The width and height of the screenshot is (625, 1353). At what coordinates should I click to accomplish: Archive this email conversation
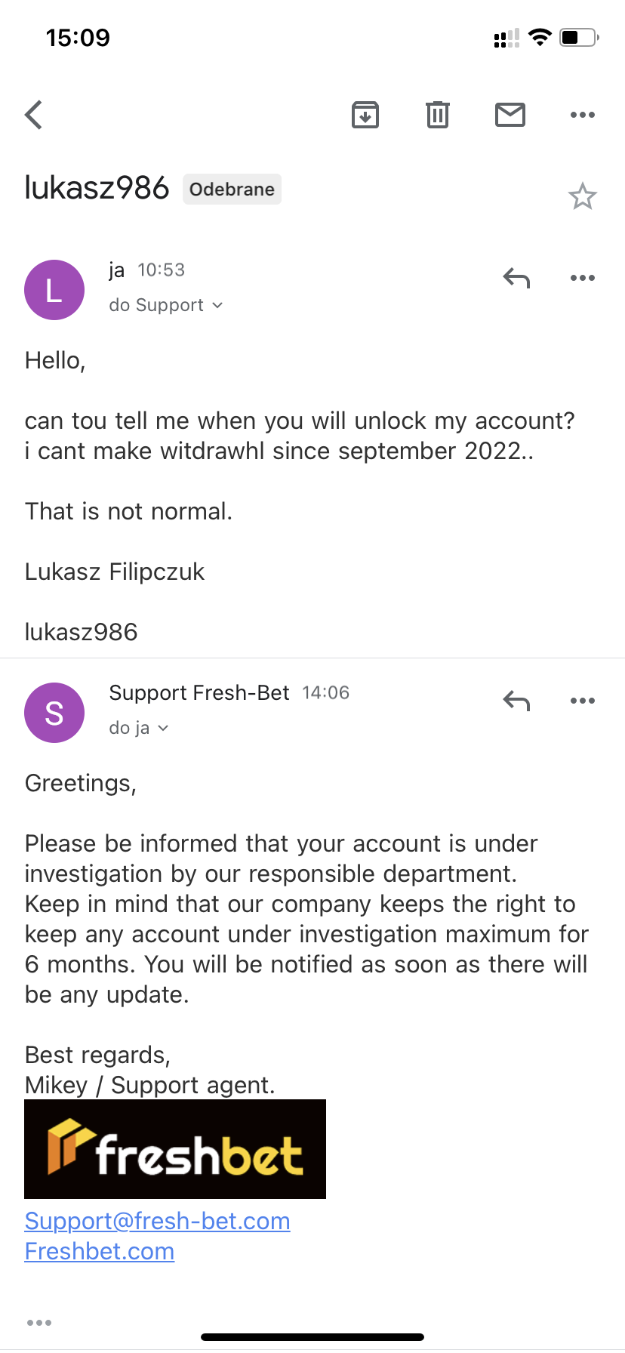pyautogui.click(x=365, y=115)
